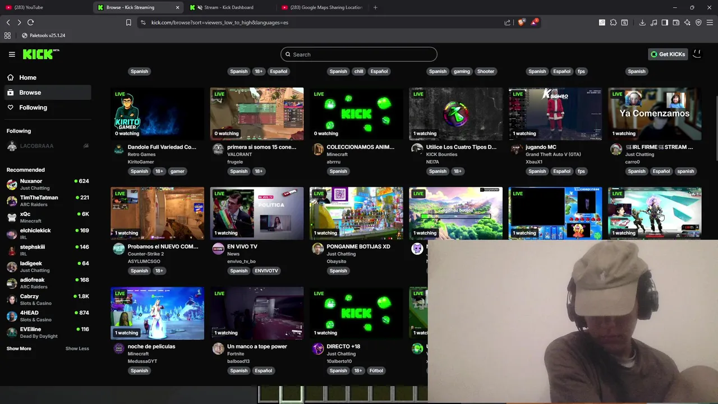The width and height of the screenshot is (718, 404).
Task: Click the gamer tag under KiritoGamer
Action: pyautogui.click(x=177, y=171)
